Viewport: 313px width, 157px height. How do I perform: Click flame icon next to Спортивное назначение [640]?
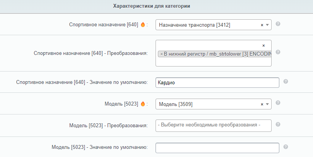[x=143, y=25]
